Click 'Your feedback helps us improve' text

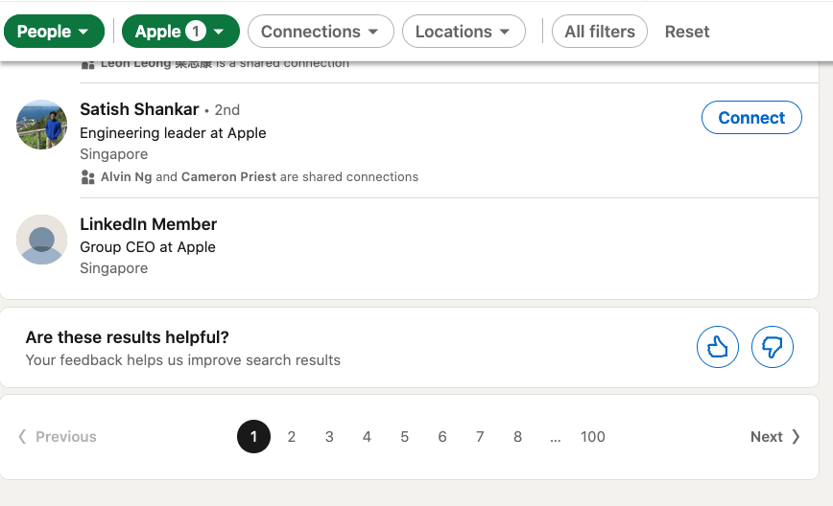pyautogui.click(x=182, y=360)
